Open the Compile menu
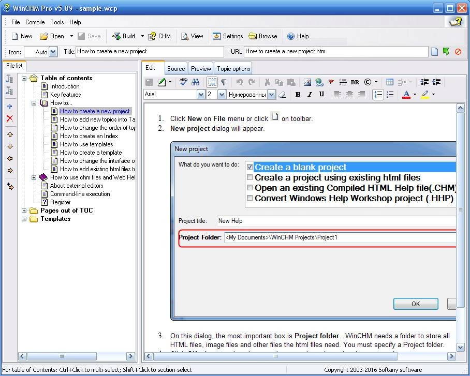Viewport: 470px width, 376px height. click(35, 22)
